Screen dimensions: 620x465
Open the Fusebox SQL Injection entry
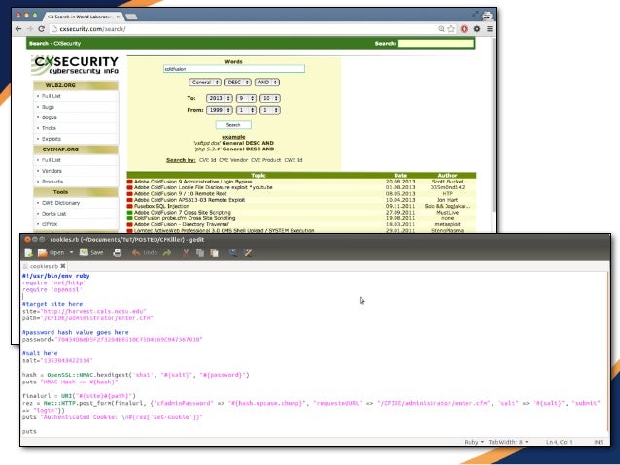click(x=161, y=206)
